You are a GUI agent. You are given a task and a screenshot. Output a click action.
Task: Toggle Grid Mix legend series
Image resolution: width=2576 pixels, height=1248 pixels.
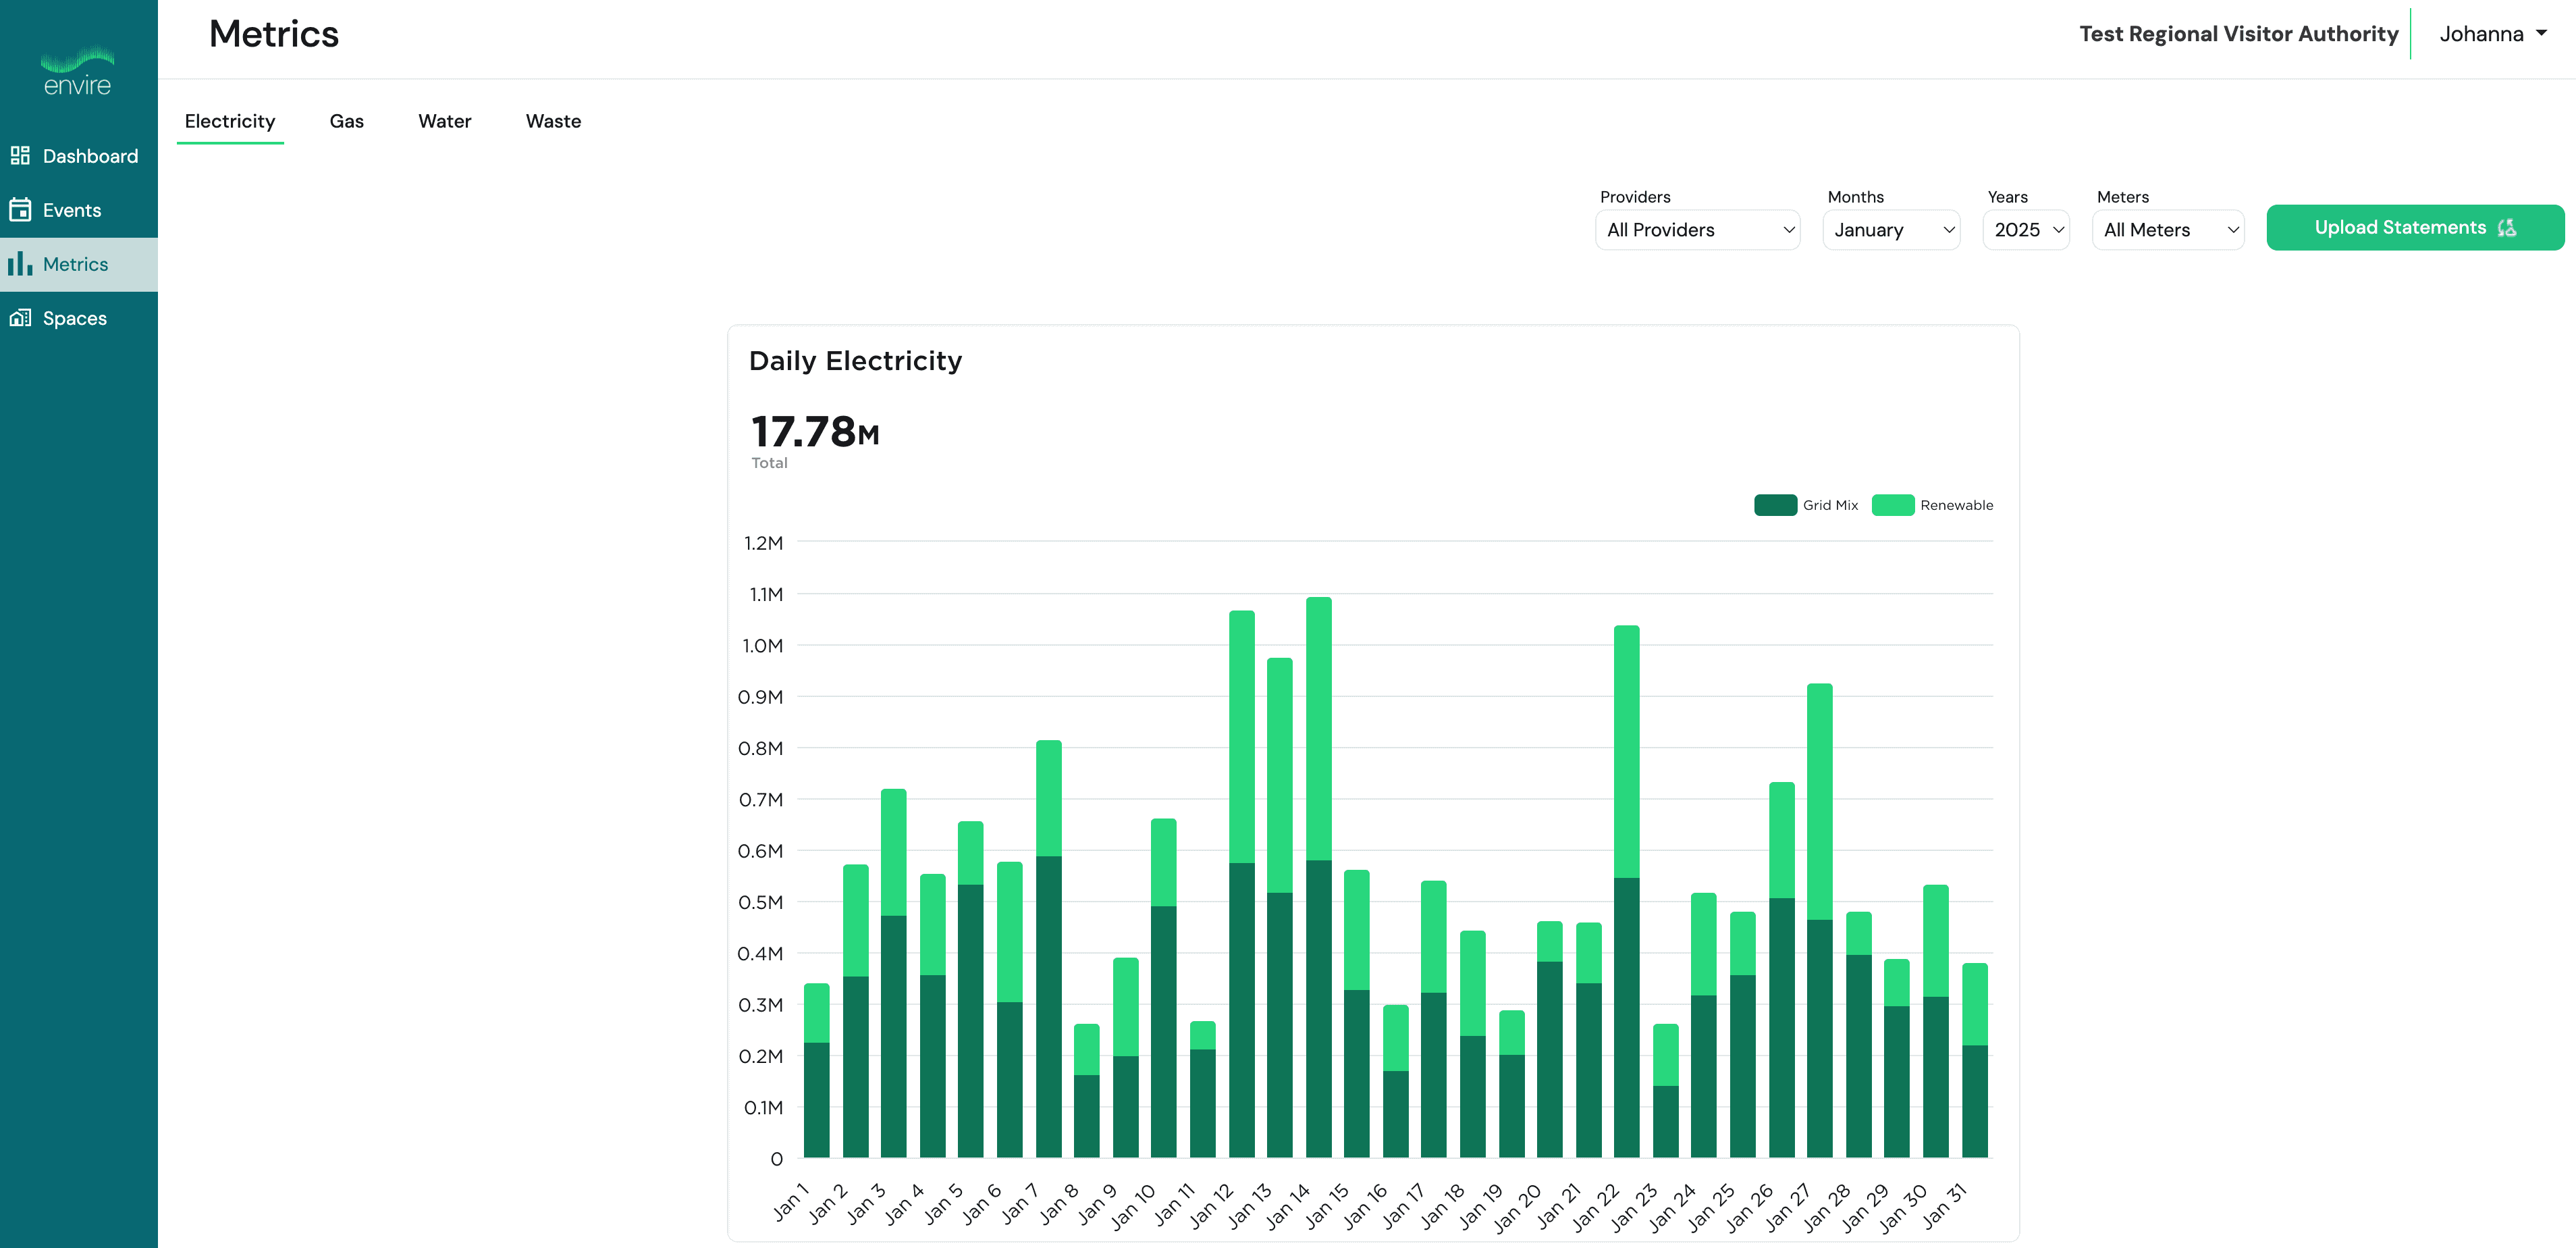pyautogui.click(x=1805, y=505)
